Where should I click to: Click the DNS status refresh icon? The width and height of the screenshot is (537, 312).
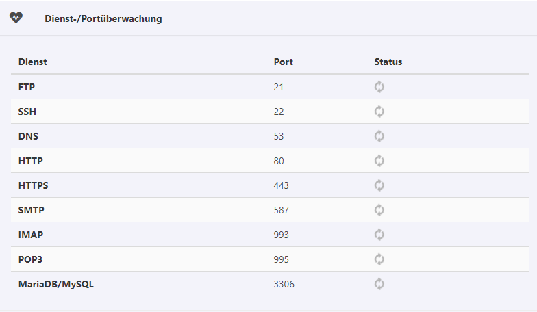[379, 136]
